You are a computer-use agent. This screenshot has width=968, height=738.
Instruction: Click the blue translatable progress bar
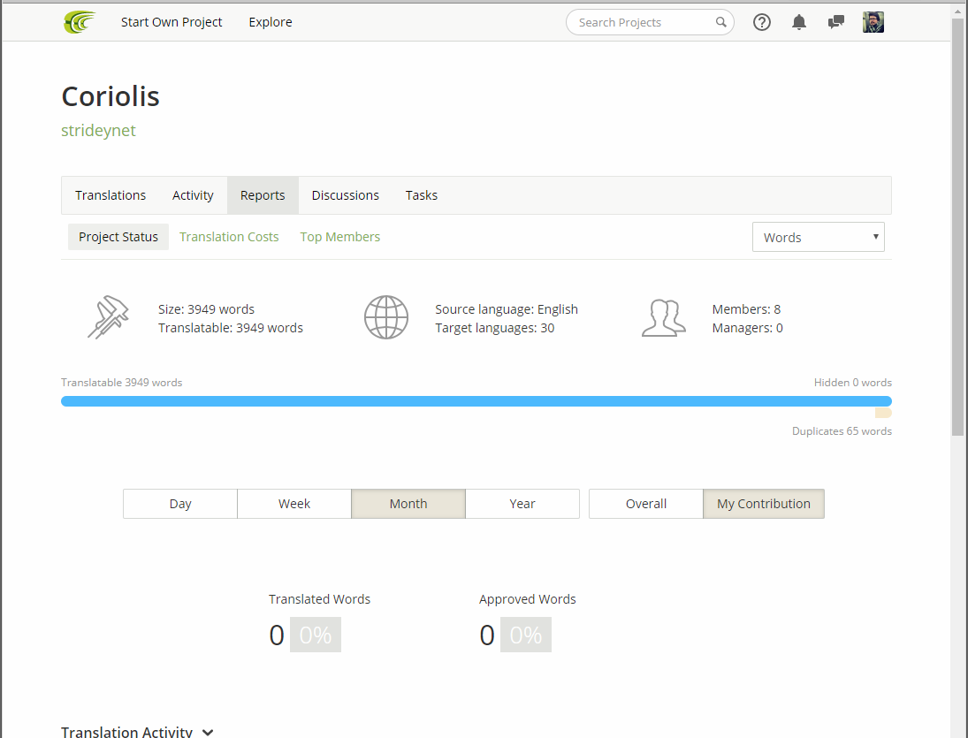tap(476, 401)
